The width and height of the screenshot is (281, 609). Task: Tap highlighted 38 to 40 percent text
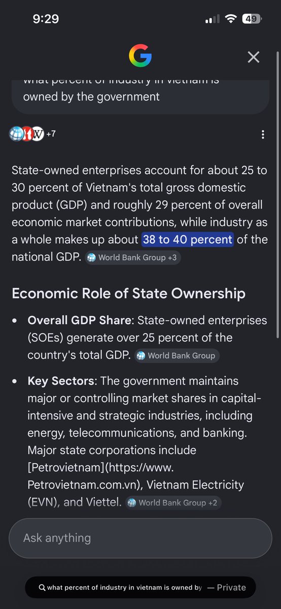(x=187, y=240)
